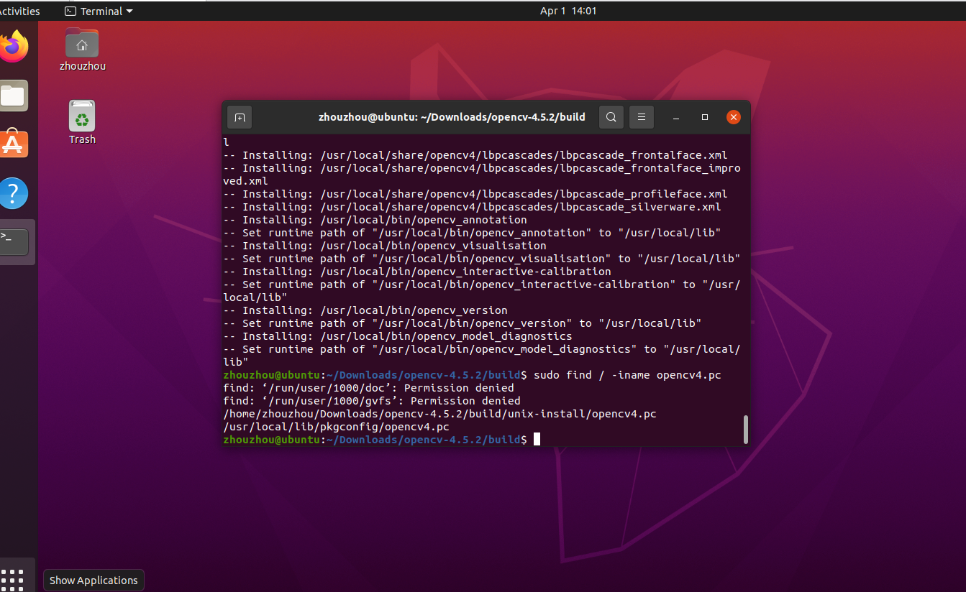Minimize the terminal window
This screenshot has width=966, height=592.
(675, 116)
